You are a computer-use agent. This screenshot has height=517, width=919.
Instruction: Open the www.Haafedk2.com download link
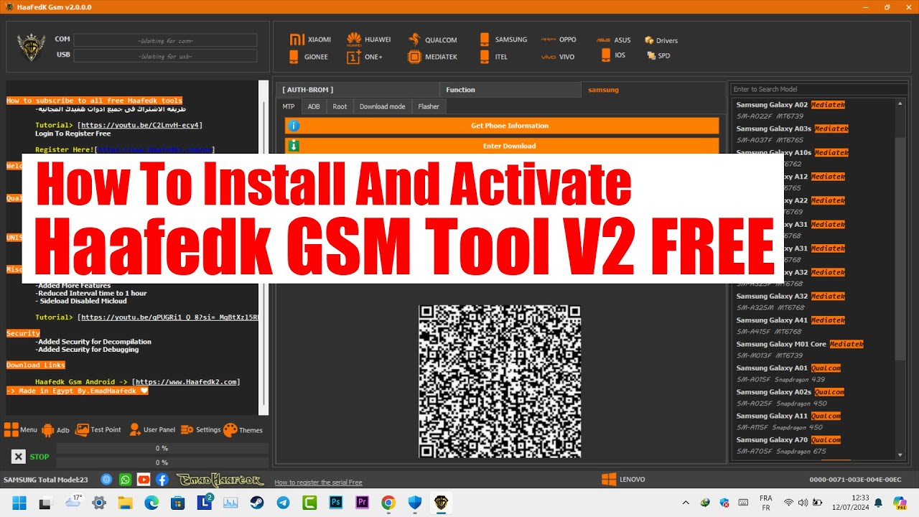click(186, 382)
